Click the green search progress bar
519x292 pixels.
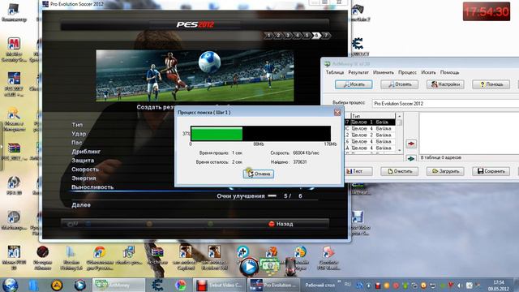pos(217,134)
